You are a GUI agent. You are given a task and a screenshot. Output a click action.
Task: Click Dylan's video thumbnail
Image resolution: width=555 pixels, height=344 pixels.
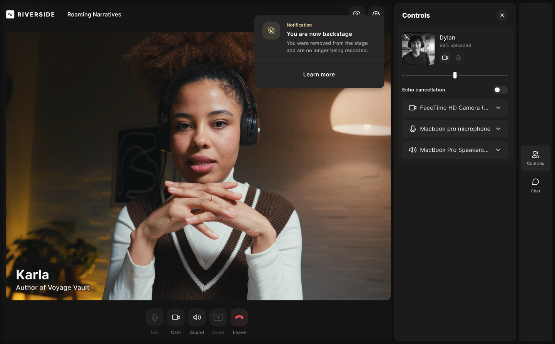coord(418,48)
